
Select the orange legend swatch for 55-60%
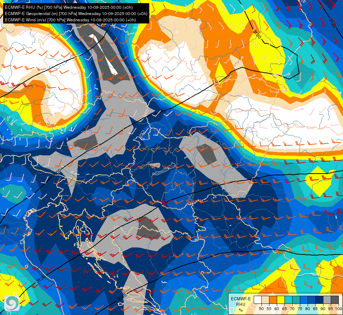273,300
